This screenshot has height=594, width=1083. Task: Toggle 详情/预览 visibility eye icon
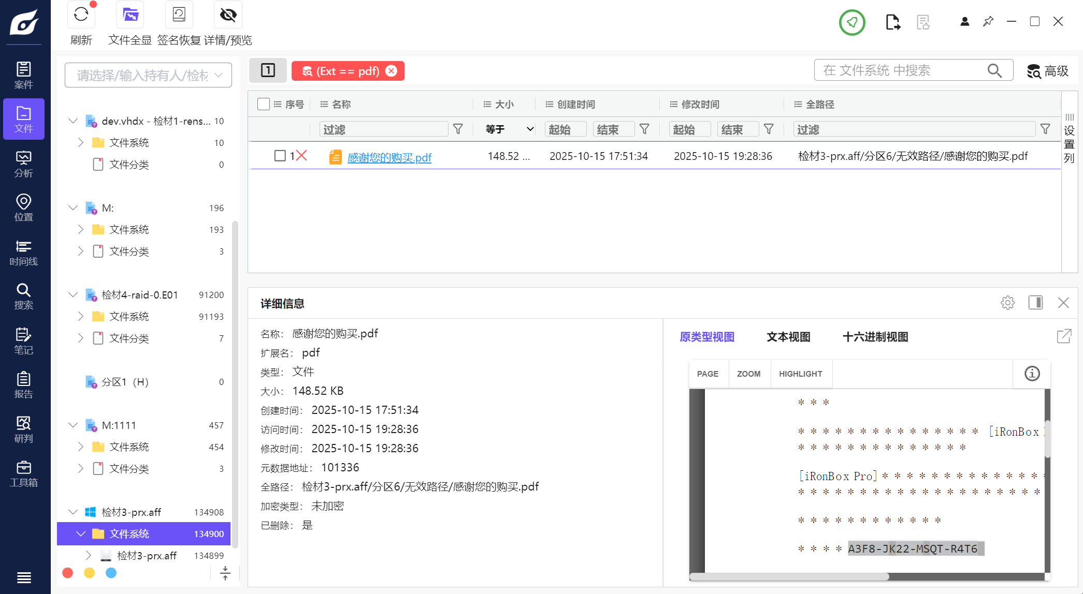(x=228, y=14)
